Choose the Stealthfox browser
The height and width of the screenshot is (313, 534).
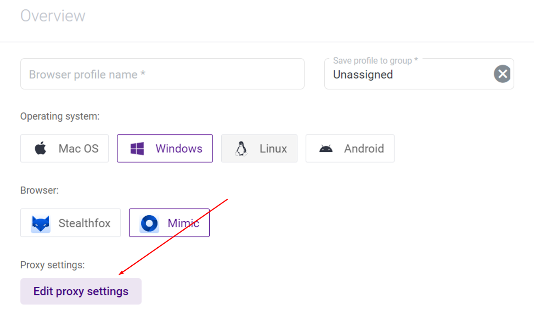pos(70,223)
